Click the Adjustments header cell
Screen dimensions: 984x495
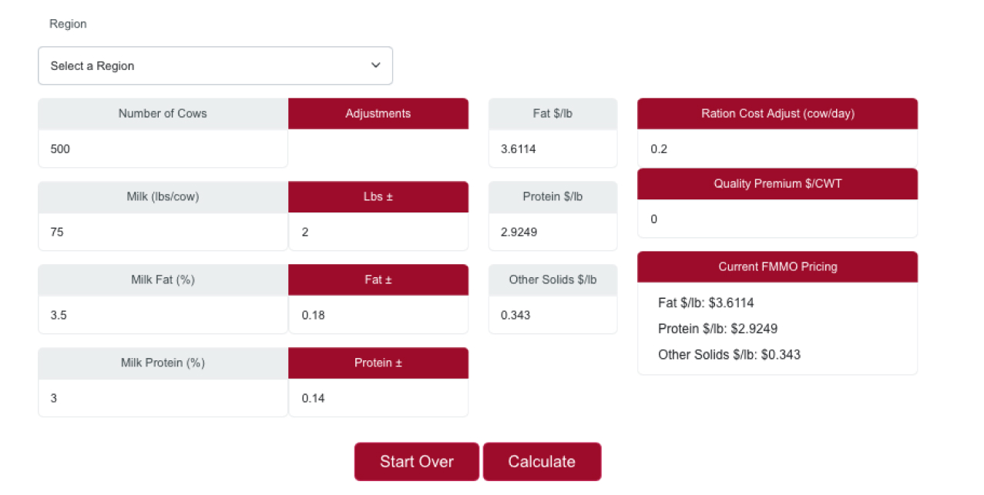378,113
